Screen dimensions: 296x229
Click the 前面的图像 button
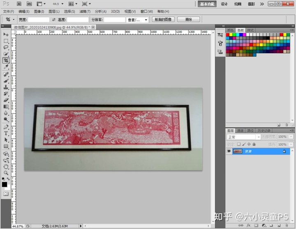163,19
